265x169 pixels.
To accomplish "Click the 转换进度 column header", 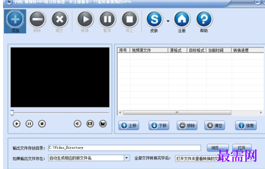I will pos(247,50).
